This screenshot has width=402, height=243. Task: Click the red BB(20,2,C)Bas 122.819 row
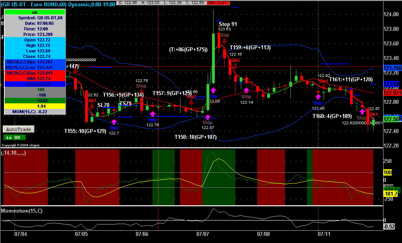tap(35, 73)
